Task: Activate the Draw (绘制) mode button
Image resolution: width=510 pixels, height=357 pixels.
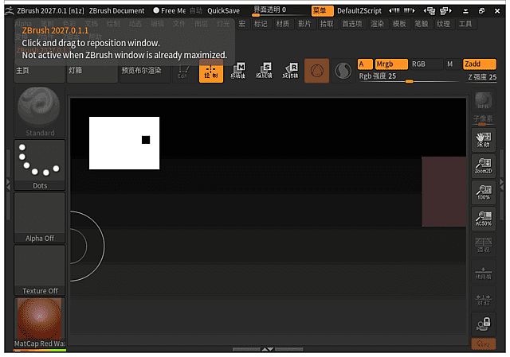Action: click(211, 71)
